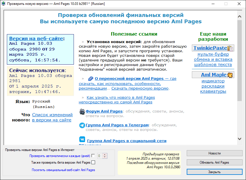Click the Предыдущая проверка info text
Image resolution: width=246 pixels, height=180 pixels.
pos(161,154)
